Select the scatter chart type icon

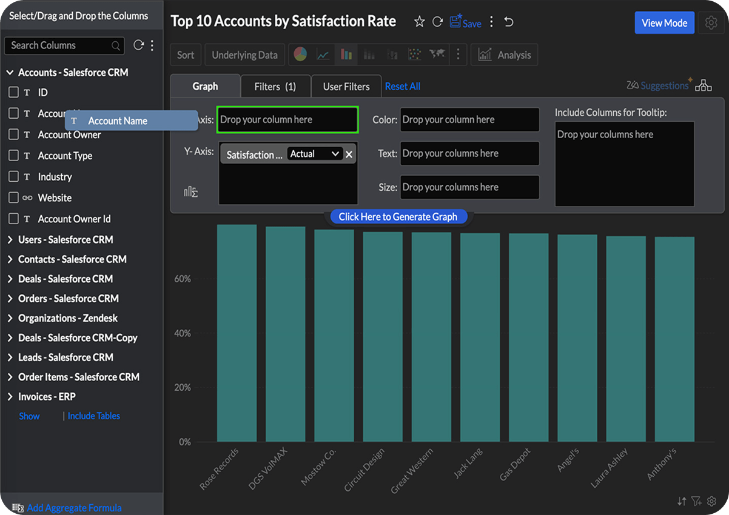coord(414,55)
